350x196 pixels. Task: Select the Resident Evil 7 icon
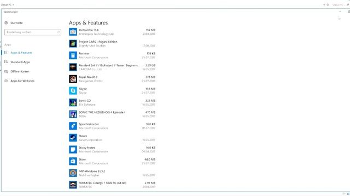73,67
